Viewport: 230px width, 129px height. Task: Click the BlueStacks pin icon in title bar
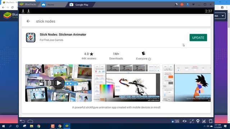click(176, 5)
